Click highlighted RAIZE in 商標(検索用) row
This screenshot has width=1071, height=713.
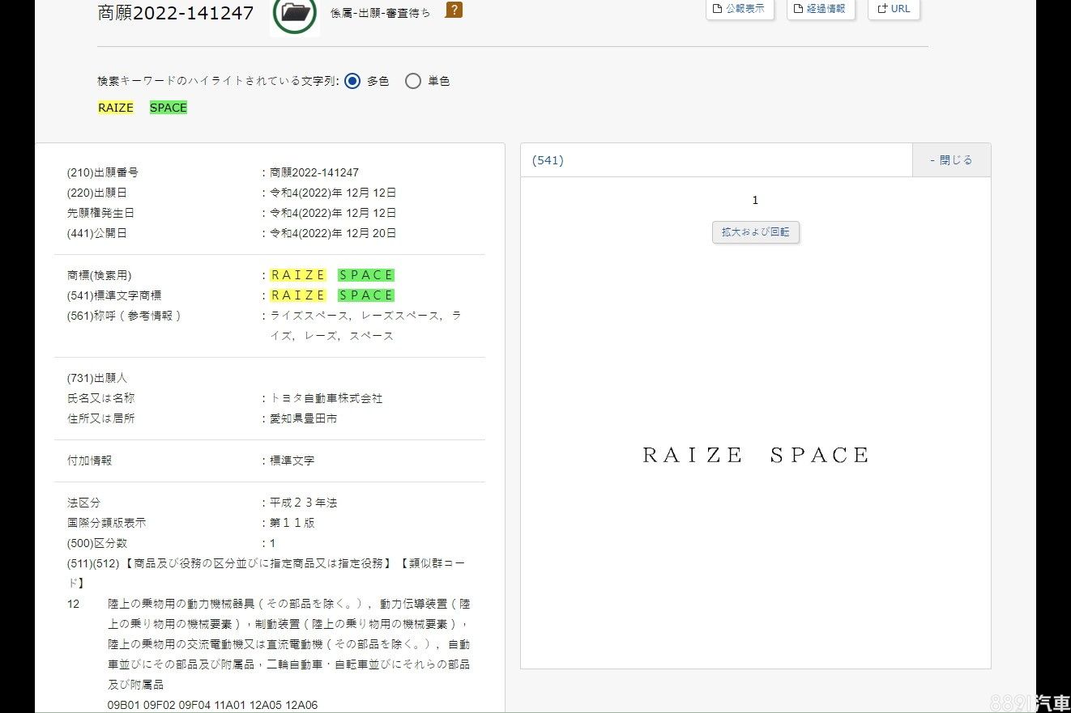pyautogui.click(x=298, y=275)
